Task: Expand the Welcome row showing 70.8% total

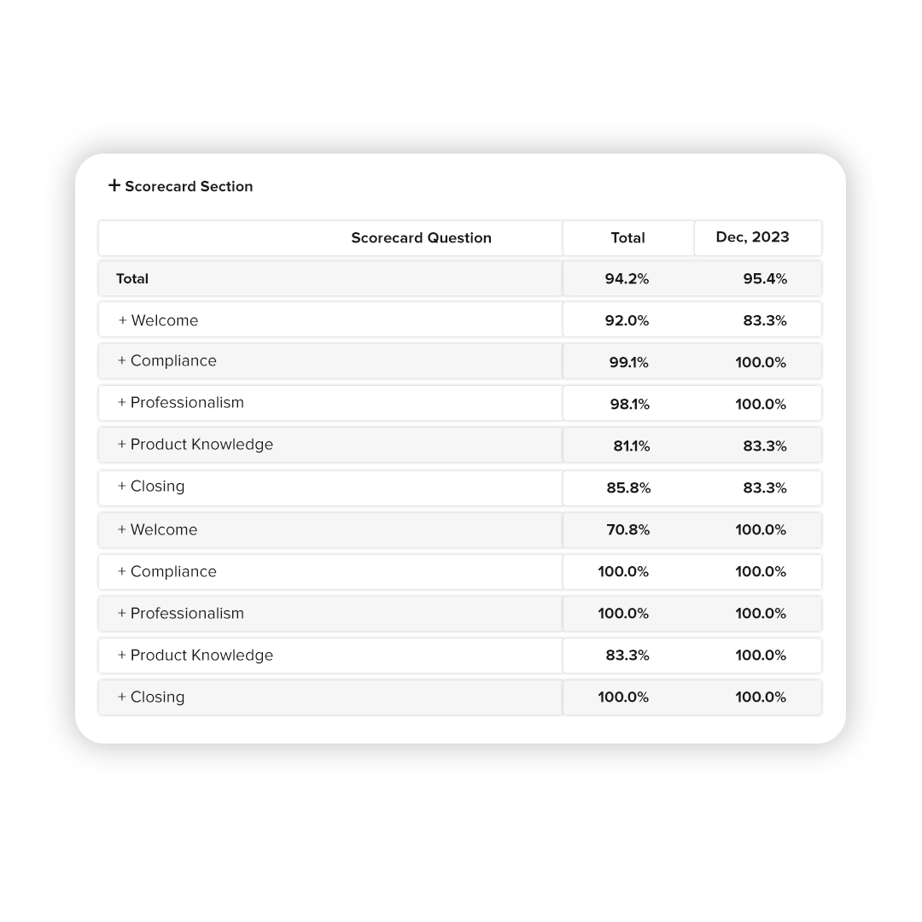Action: [122, 529]
